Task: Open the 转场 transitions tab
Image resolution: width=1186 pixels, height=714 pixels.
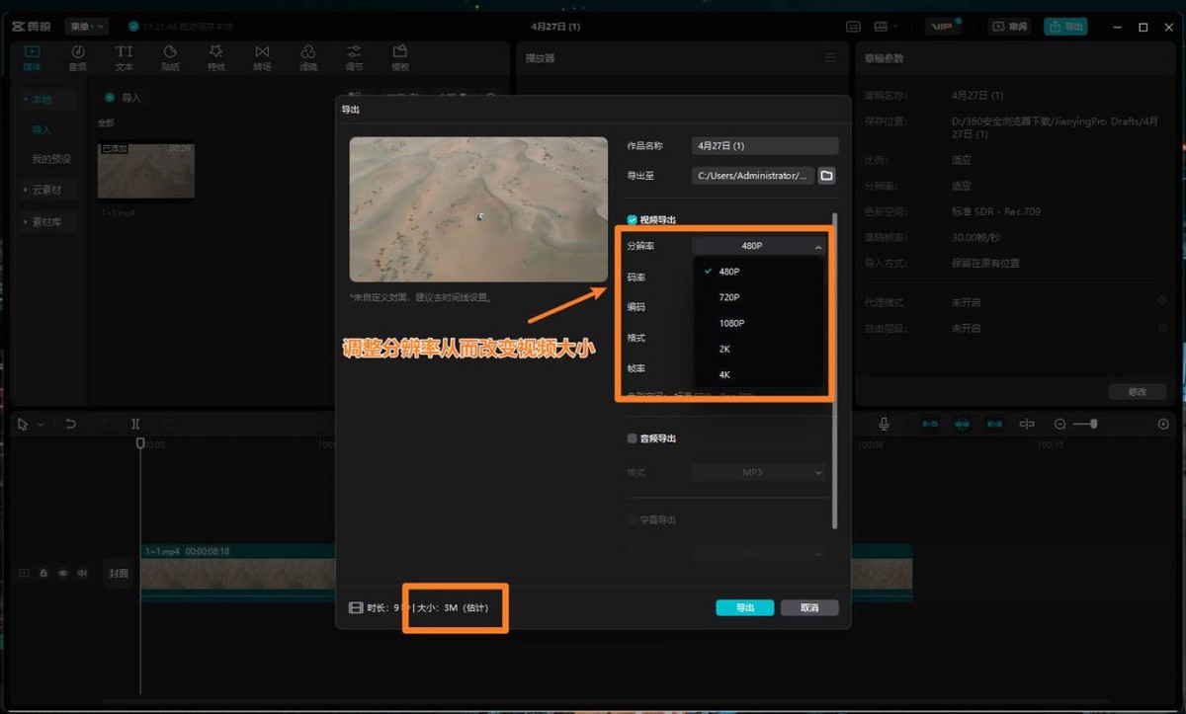Action: pyautogui.click(x=262, y=57)
